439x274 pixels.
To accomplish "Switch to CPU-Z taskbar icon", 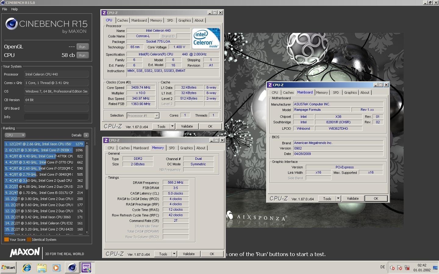I will coord(87,268).
